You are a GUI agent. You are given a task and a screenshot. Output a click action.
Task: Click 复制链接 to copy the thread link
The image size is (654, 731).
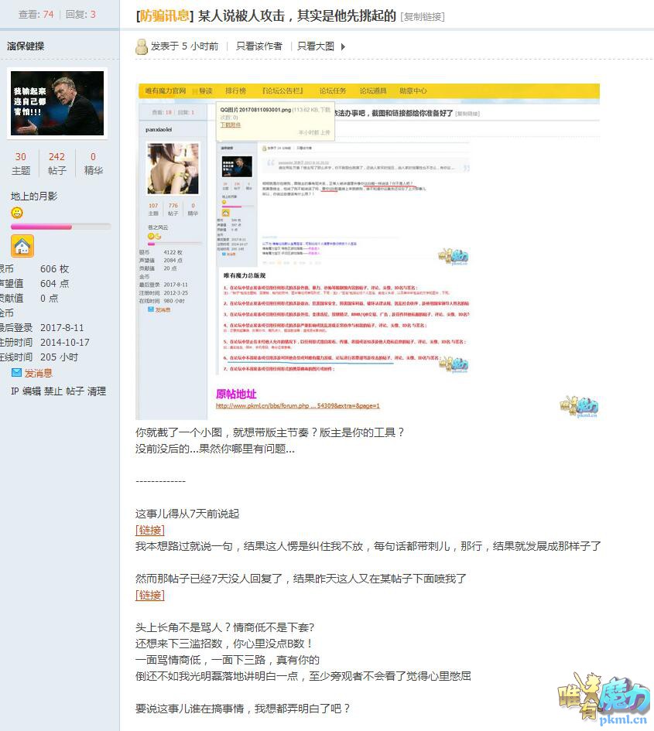tap(423, 16)
